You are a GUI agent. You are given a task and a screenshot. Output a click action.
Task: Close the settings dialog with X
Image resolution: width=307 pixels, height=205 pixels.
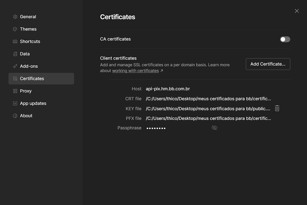pyautogui.click(x=297, y=11)
